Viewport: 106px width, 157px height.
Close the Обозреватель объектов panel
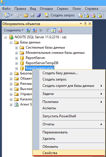(x=90, y=24)
